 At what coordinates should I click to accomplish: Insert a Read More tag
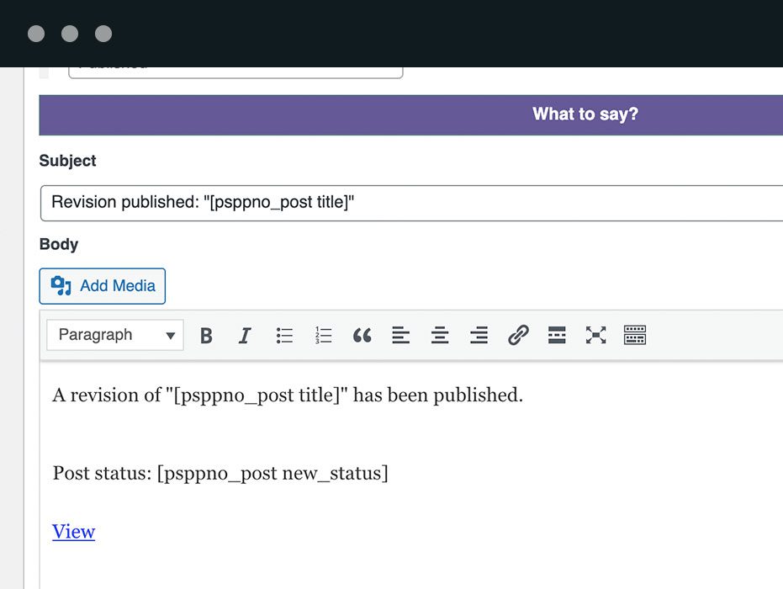pyautogui.click(x=557, y=336)
